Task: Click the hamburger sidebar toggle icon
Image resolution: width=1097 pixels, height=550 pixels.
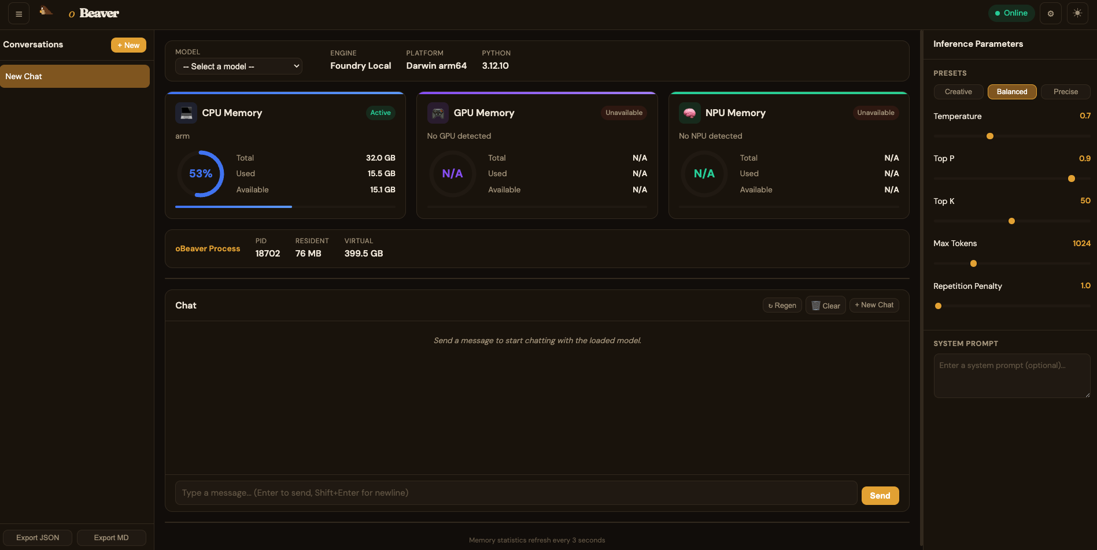Action: click(x=17, y=13)
